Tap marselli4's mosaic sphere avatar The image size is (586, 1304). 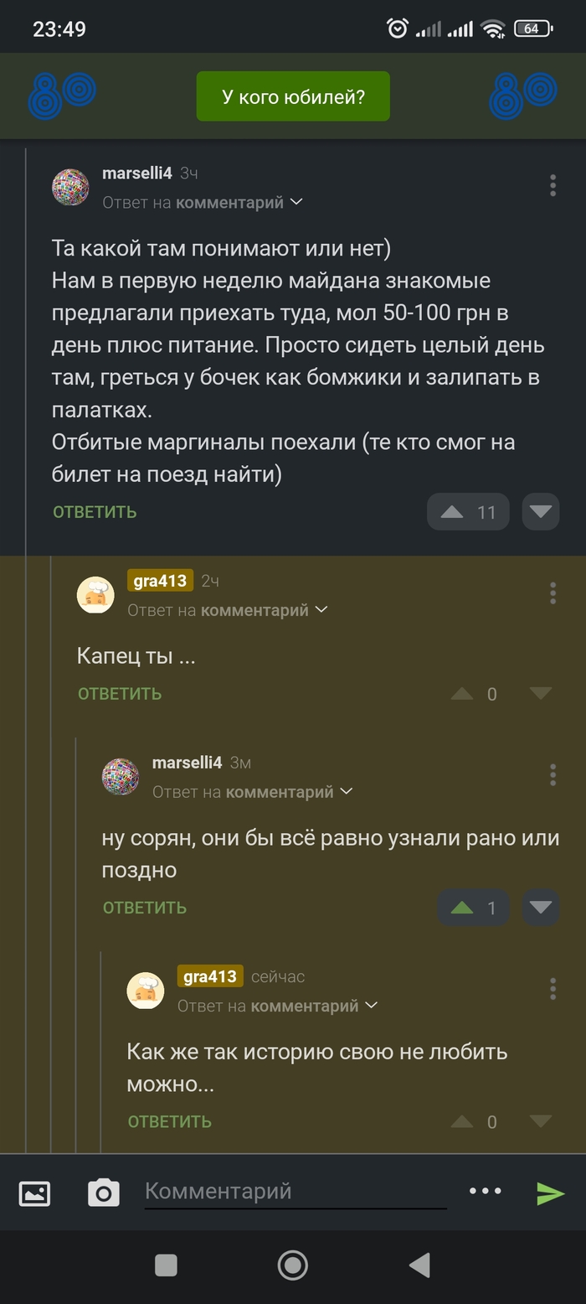[x=70, y=188]
